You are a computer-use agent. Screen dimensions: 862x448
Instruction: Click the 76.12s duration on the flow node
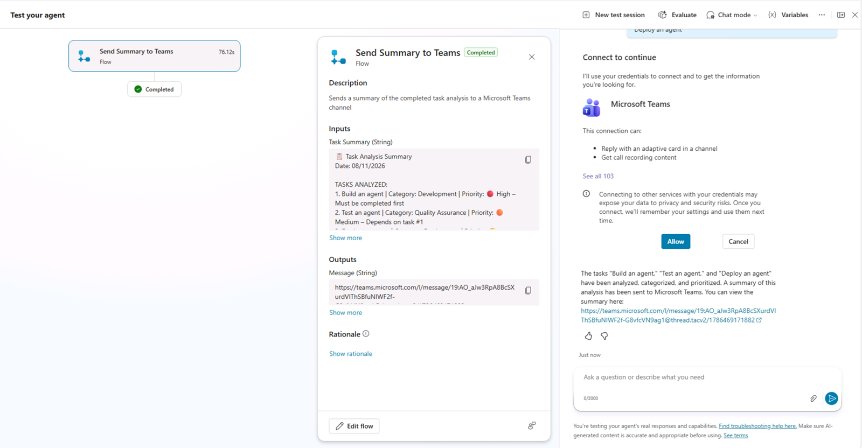(226, 52)
